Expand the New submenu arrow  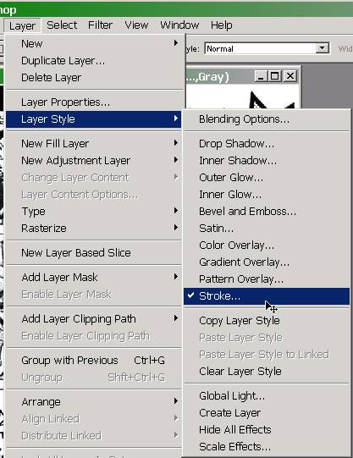(176, 43)
